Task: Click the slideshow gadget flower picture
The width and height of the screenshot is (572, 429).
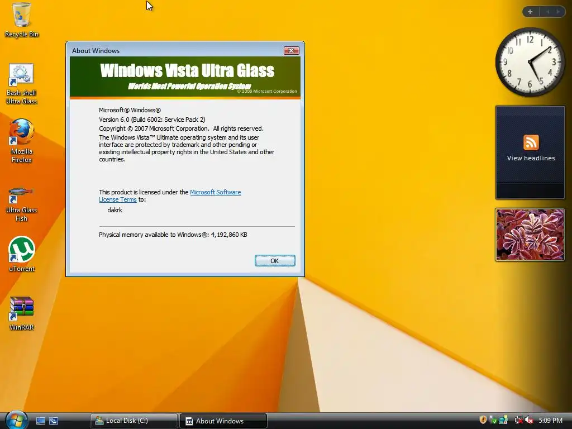Action: (x=530, y=235)
